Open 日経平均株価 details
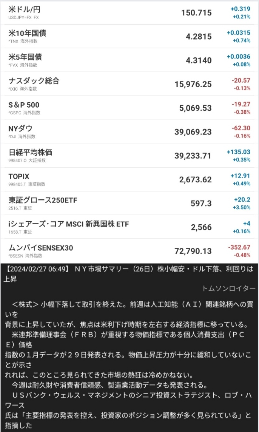The height and width of the screenshot is (432, 259). coord(30,152)
